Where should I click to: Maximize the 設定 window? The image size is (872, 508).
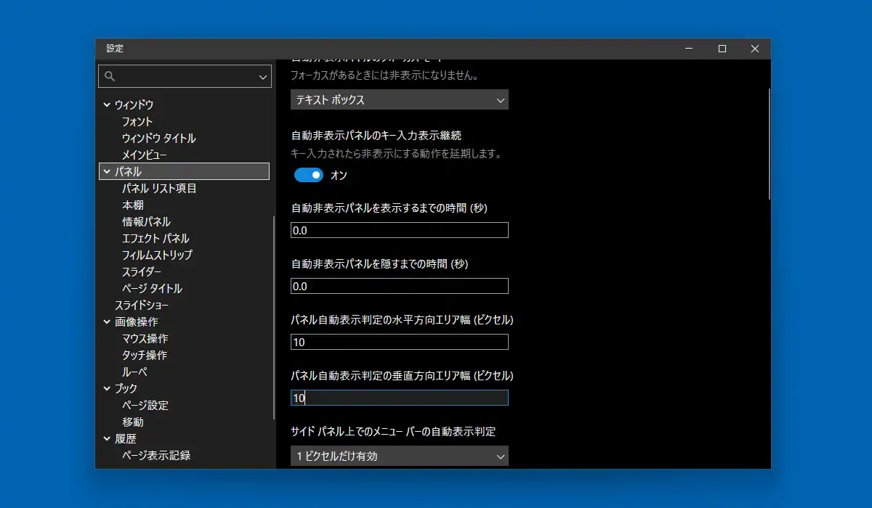[x=722, y=49]
